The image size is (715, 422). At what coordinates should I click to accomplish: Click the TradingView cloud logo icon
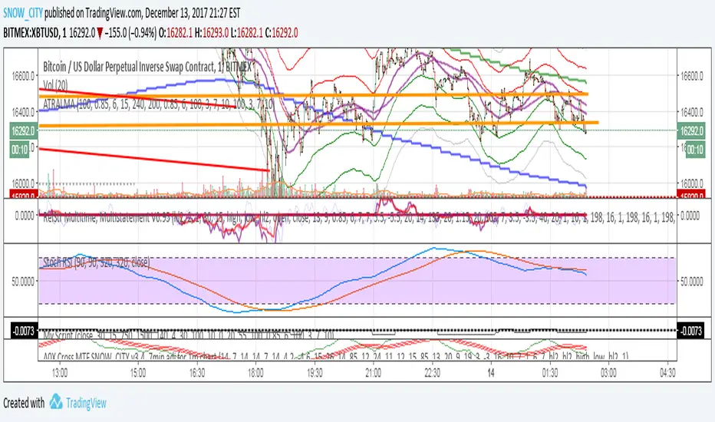click(56, 401)
